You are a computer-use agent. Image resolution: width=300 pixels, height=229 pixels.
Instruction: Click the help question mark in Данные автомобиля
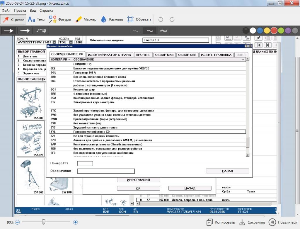tap(246, 46)
